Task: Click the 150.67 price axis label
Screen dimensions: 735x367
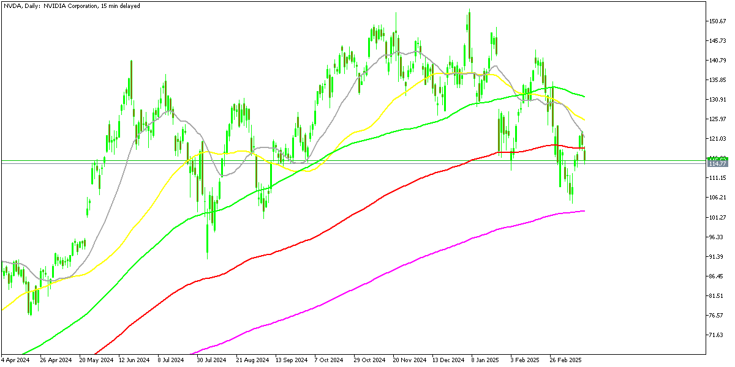Action: point(717,21)
